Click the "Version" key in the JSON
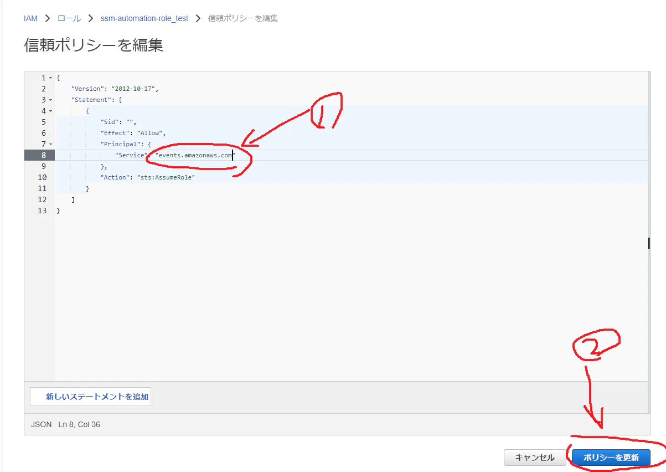The height and width of the screenshot is (472, 666). pyautogui.click(x=87, y=89)
